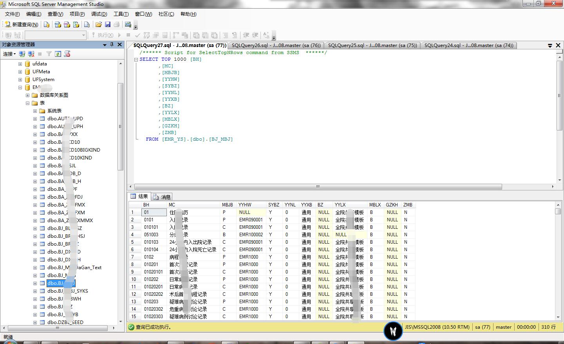Open the 编辑(E) menu
The height and width of the screenshot is (344, 564).
34,14
